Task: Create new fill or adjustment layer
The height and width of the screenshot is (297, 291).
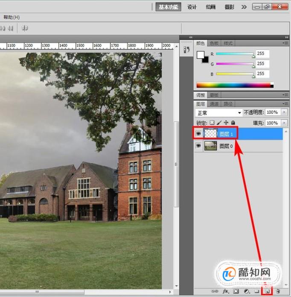Action: [x=247, y=291]
